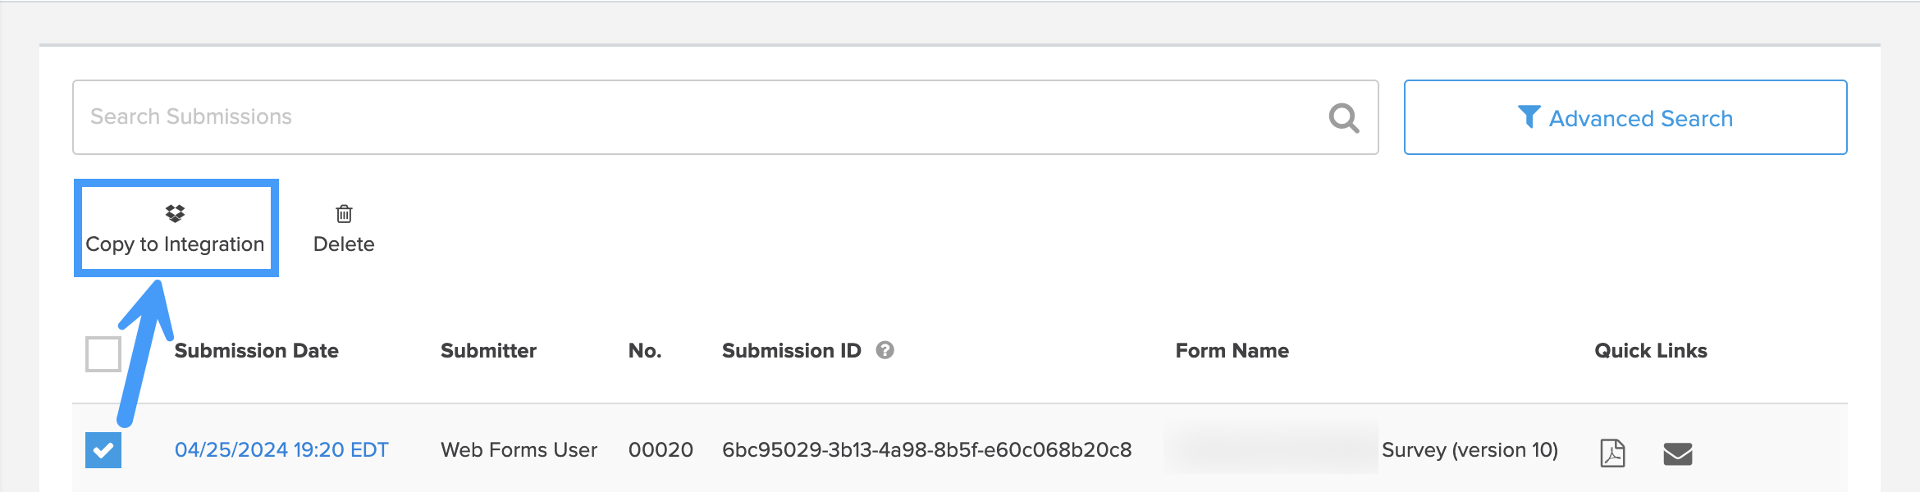The height and width of the screenshot is (492, 1920).
Task: Enable the select-all checkbox in header row
Action: click(x=102, y=355)
